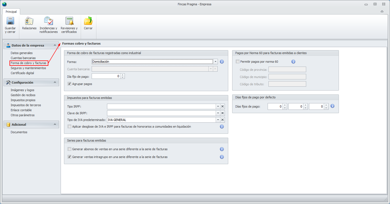Collapse the ribbon with the chevron

click(382, 11)
